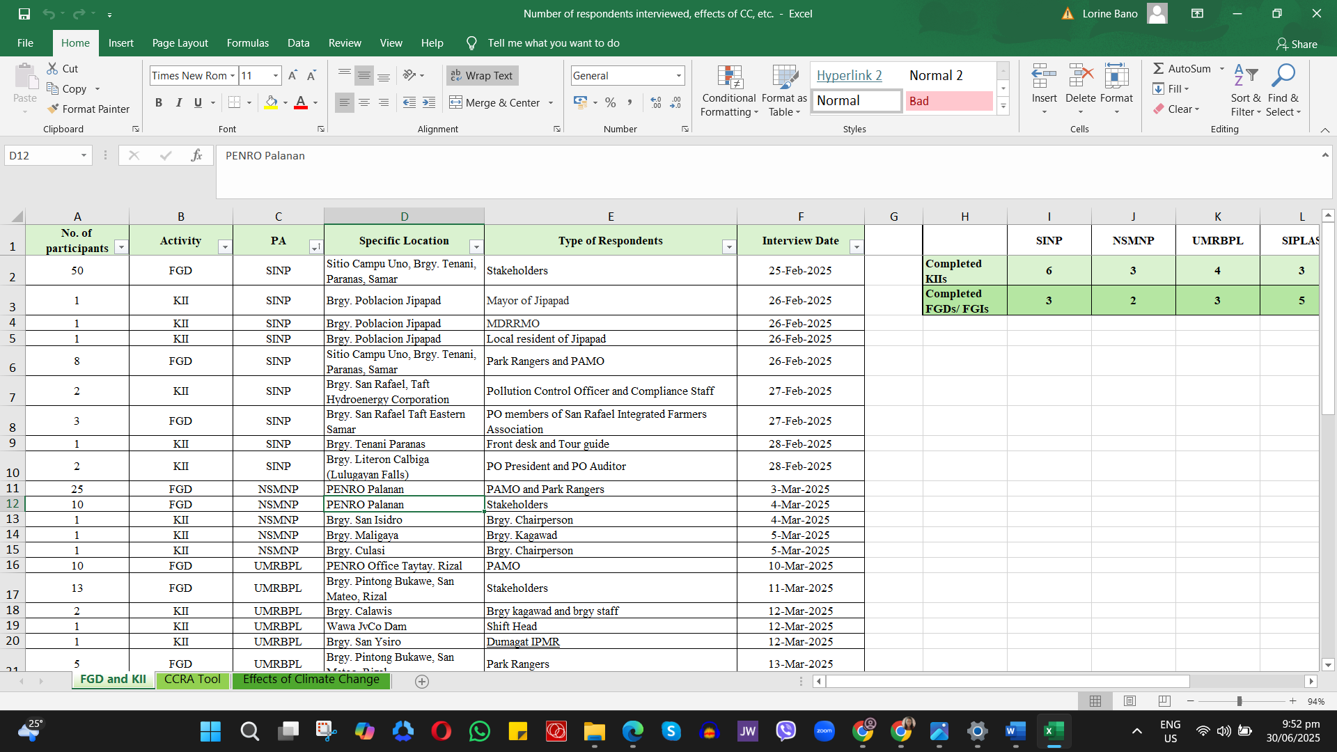This screenshot has height=752, width=1337.
Task: Click Increase Decimal icon
Action: pos(656,102)
